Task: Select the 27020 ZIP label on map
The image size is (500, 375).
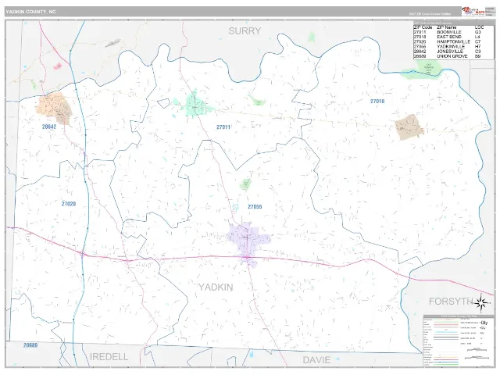Action: pos(69,203)
